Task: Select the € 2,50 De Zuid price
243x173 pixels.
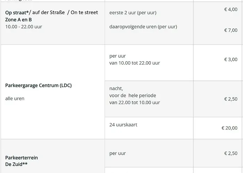Action: pos(231,153)
